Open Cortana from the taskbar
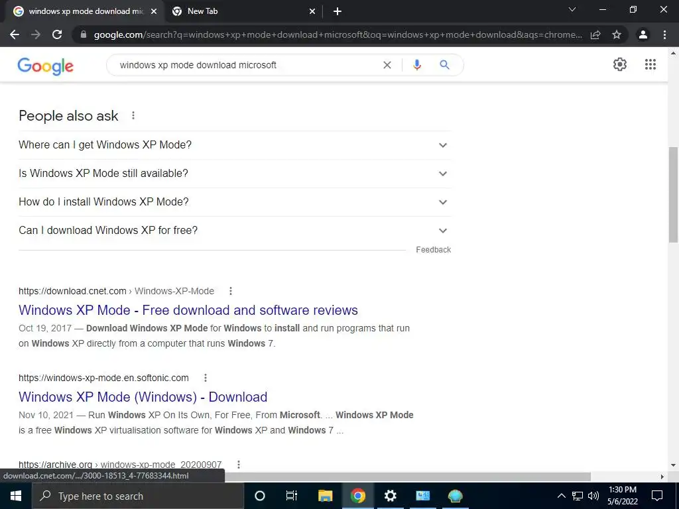This screenshot has width=679, height=509. [259, 496]
